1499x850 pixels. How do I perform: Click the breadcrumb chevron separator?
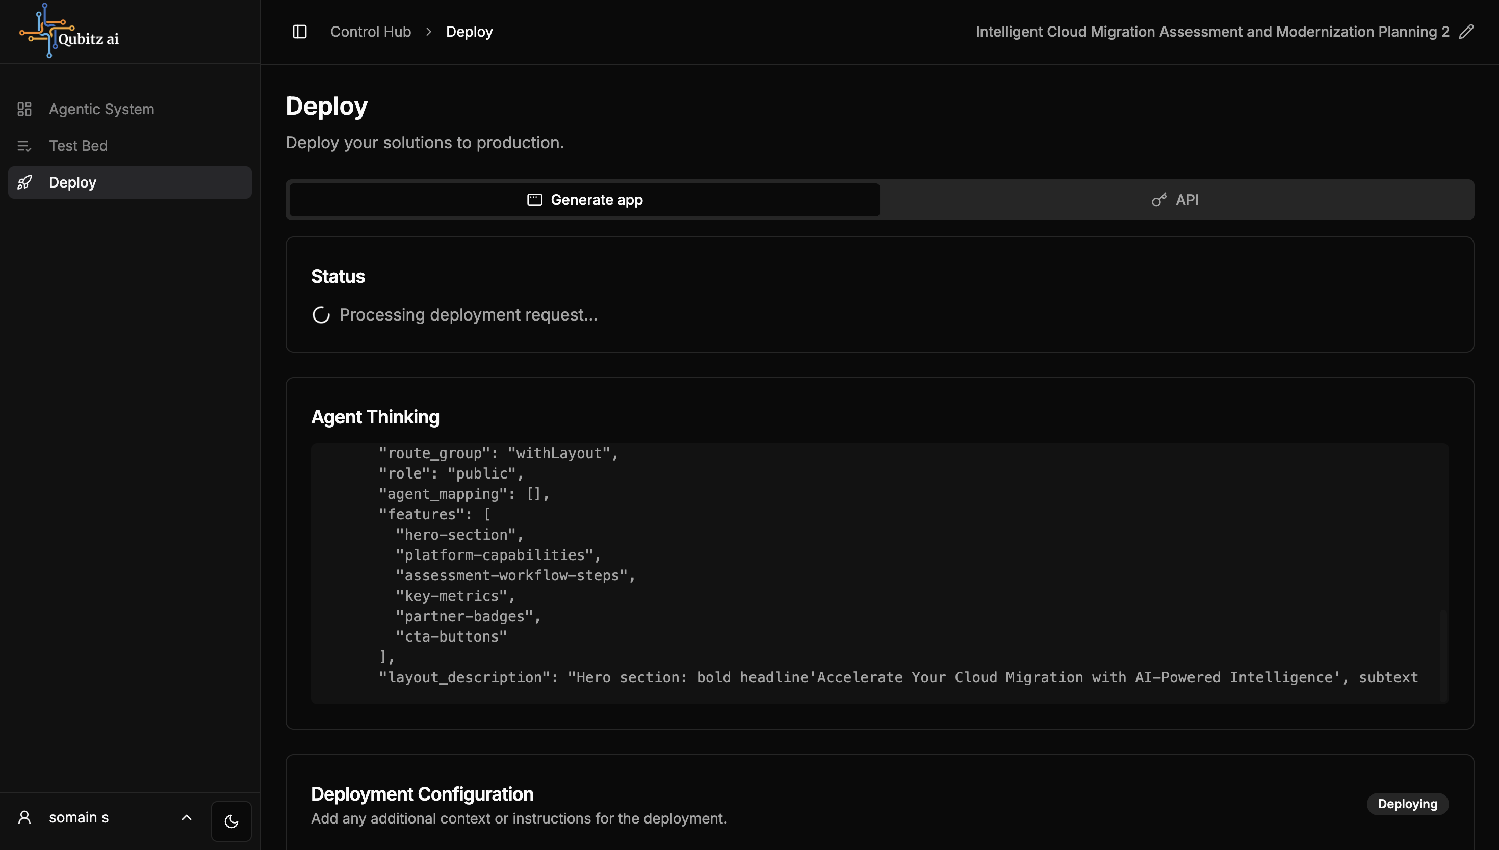tap(429, 32)
